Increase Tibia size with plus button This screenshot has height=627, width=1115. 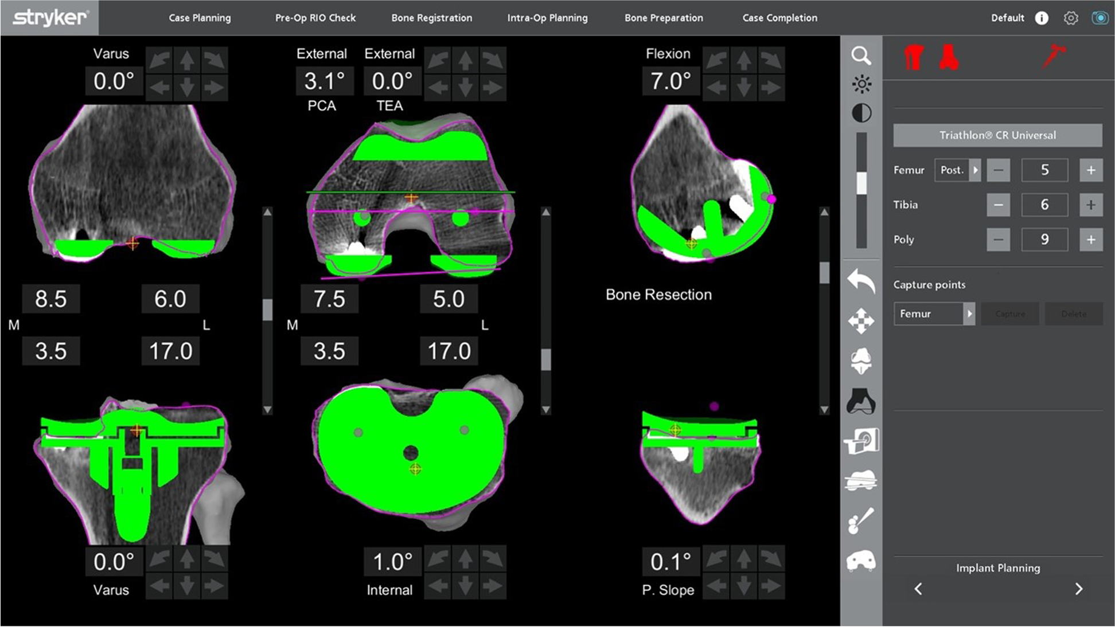[x=1091, y=205]
